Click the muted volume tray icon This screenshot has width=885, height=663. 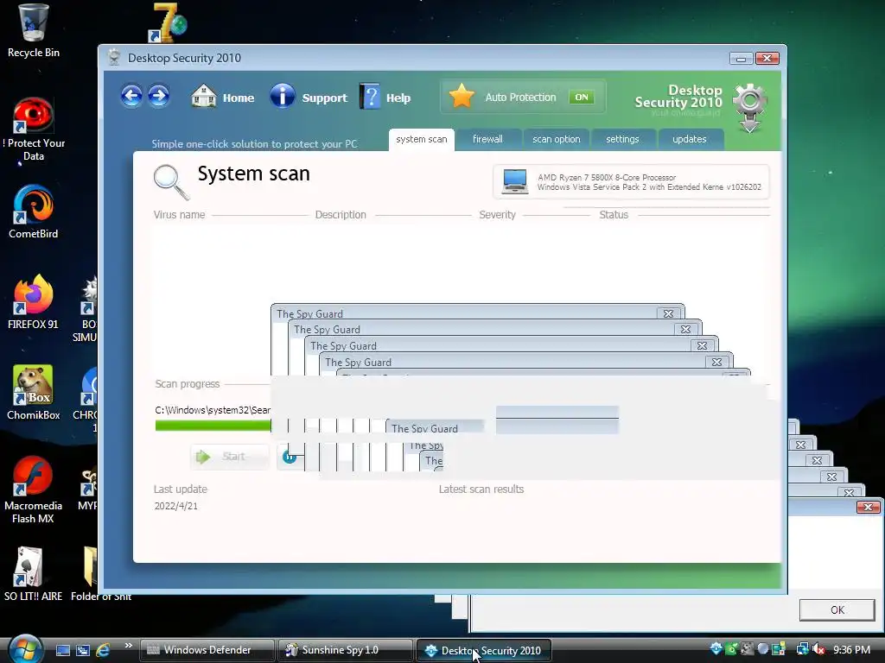pos(819,649)
